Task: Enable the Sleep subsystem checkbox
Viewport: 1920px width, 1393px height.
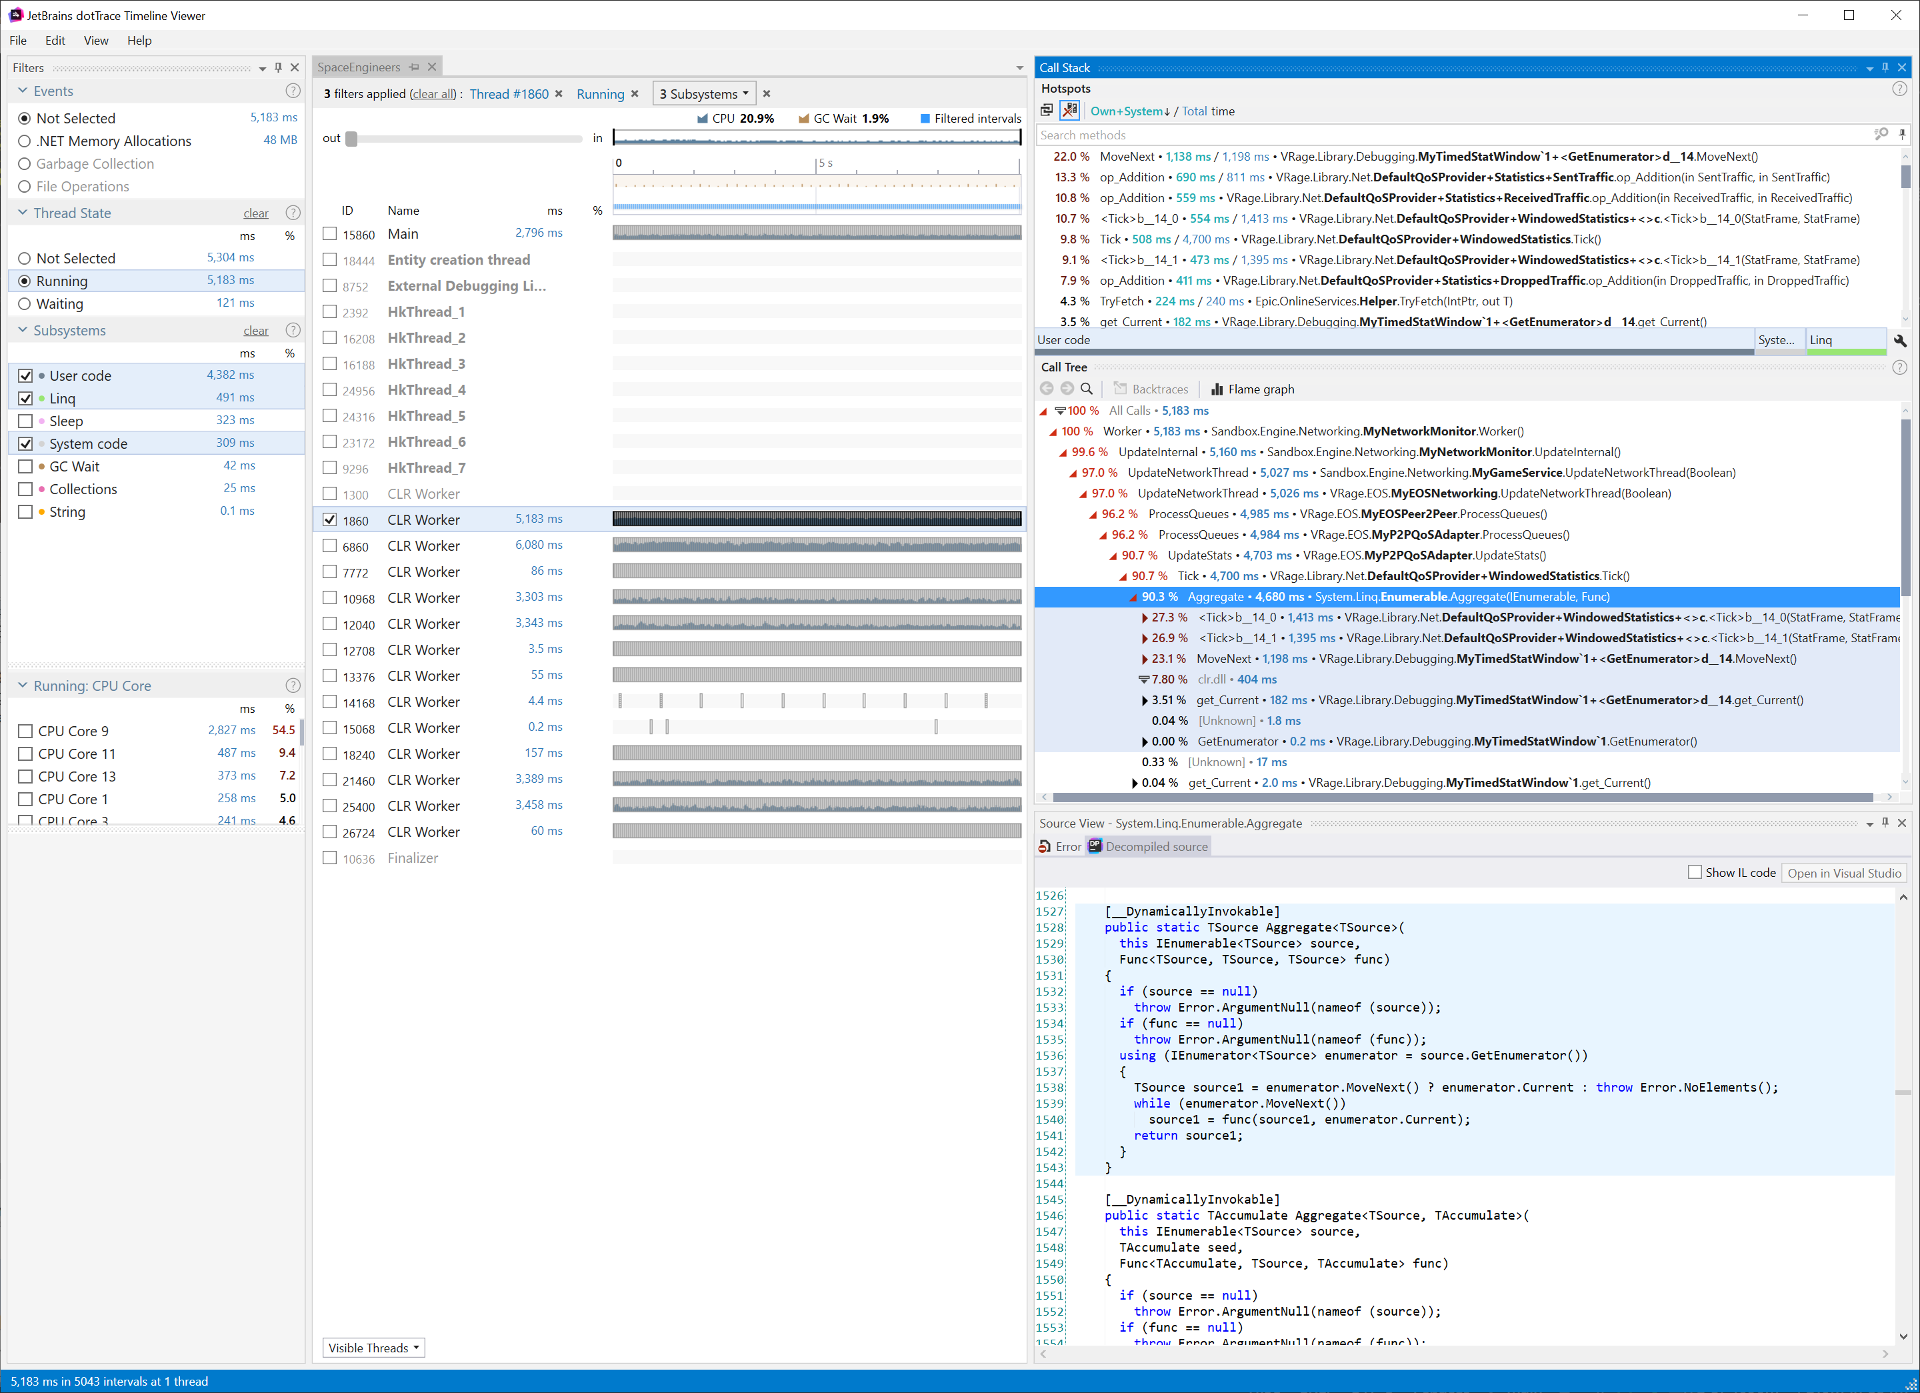Action: [x=25, y=421]
